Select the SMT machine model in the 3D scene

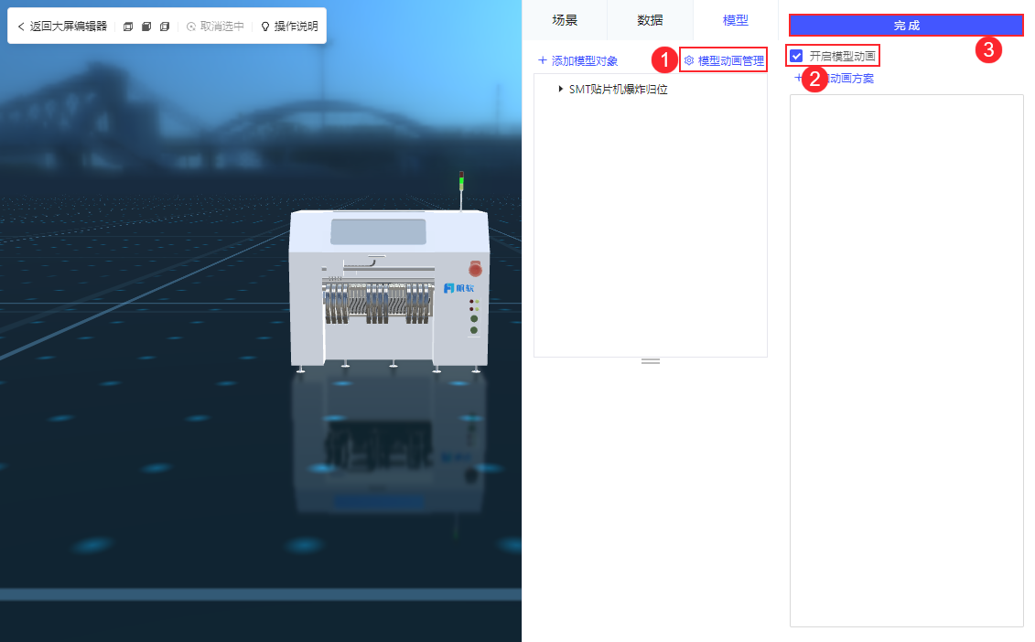pos(389,284)
